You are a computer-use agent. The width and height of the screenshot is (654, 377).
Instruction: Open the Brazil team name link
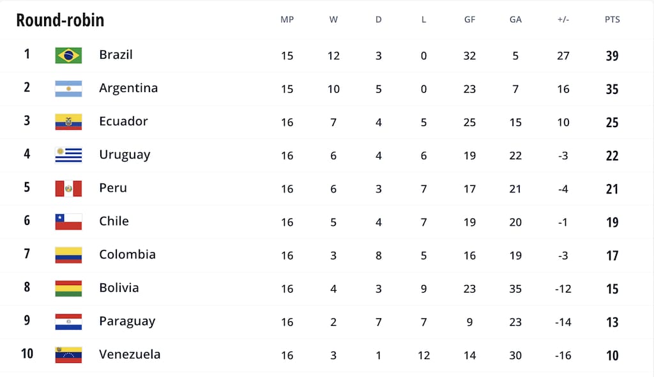point(116,55)
